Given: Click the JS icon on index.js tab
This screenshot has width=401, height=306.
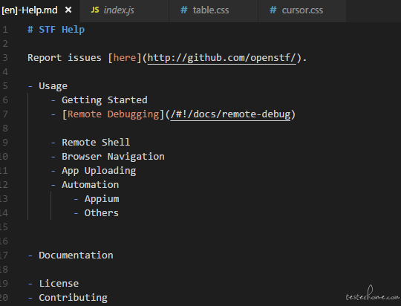Looking at the screenshot, I should coord(95,10).
